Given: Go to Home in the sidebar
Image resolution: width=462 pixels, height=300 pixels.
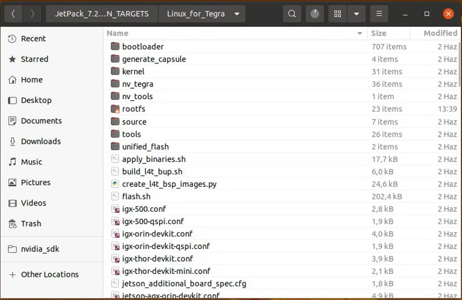Looking at the screenshot, I should 52,80.
